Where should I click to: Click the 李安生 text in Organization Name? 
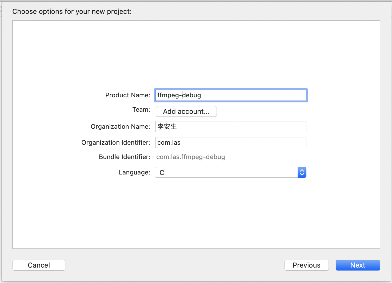click(x=167, y=127)
